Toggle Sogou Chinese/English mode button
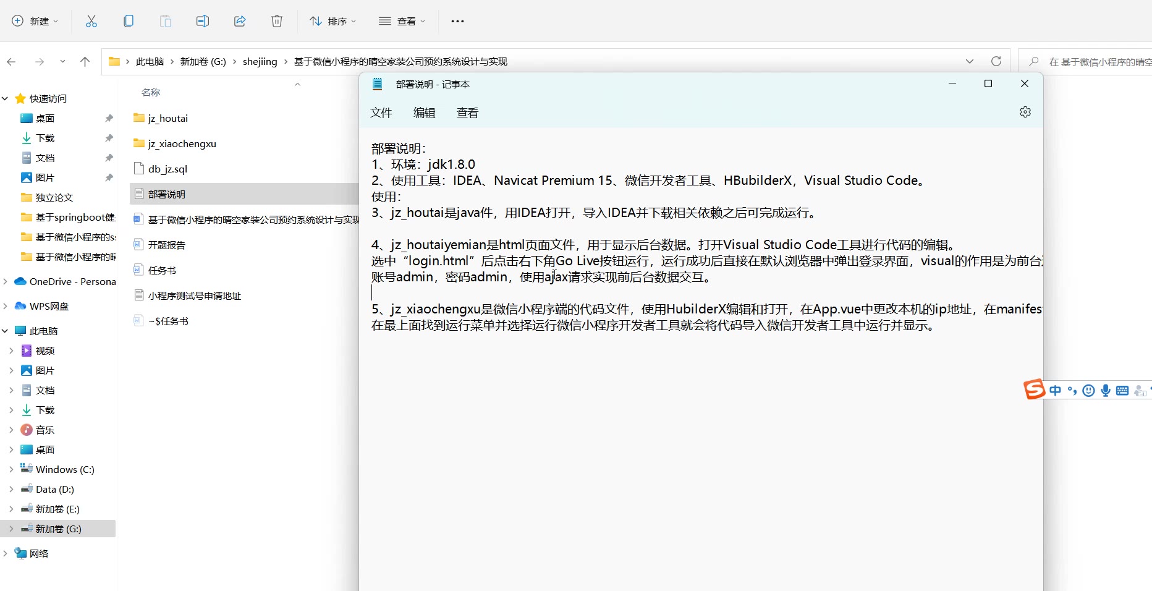Screen dimensions: 1152x591 1056,390
